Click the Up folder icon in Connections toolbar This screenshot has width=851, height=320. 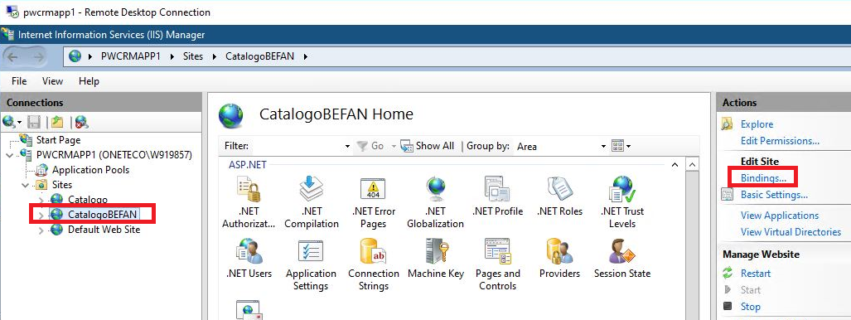coord(57,122)
